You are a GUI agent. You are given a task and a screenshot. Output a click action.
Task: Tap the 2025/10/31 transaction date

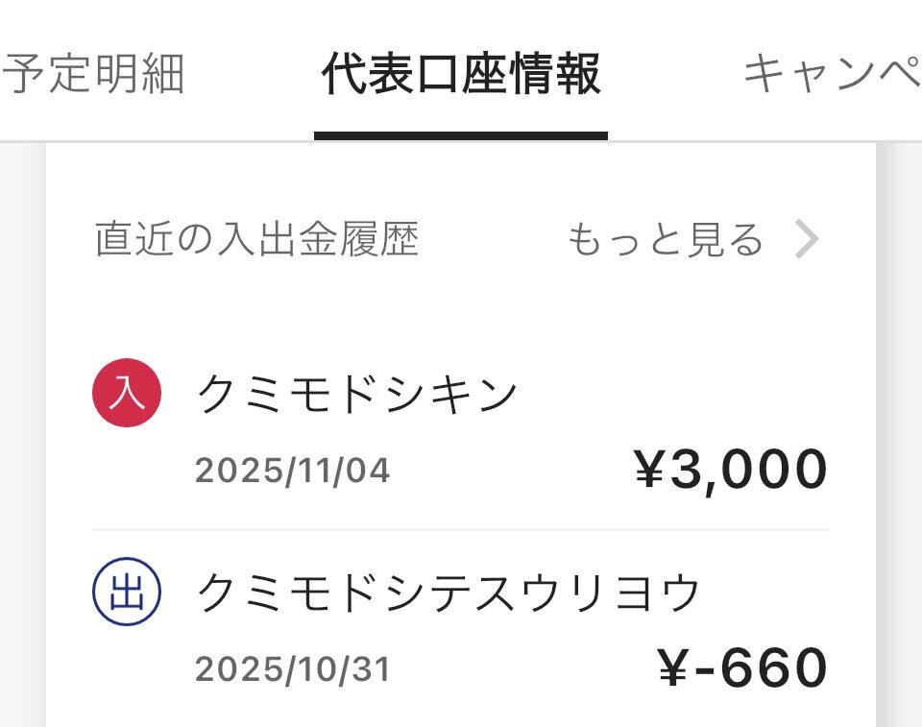[293, 669]
